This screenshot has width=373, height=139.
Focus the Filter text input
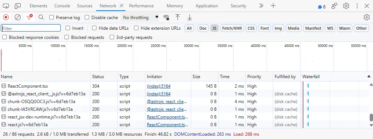pos(31,28)
